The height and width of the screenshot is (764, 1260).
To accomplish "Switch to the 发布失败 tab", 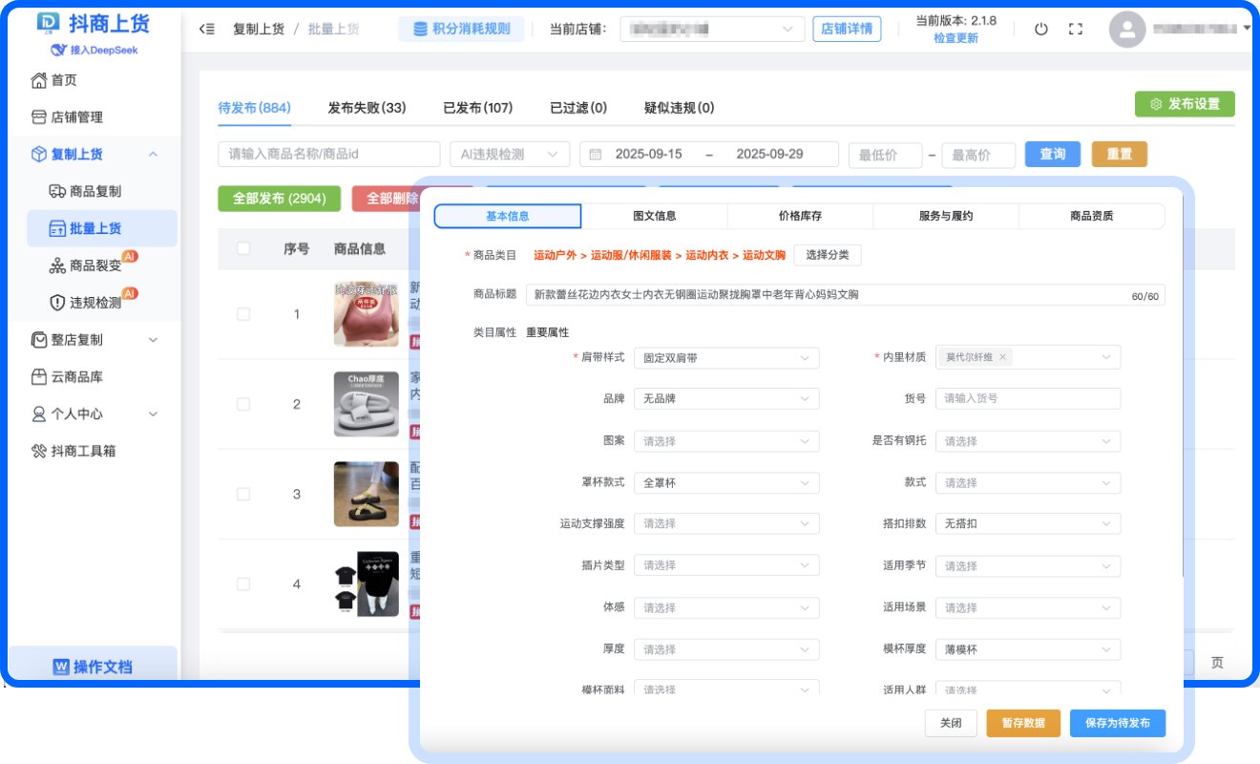I will click(367, 108).
